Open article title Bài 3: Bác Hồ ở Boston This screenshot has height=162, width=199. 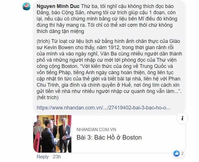click(x=109, y=138)
